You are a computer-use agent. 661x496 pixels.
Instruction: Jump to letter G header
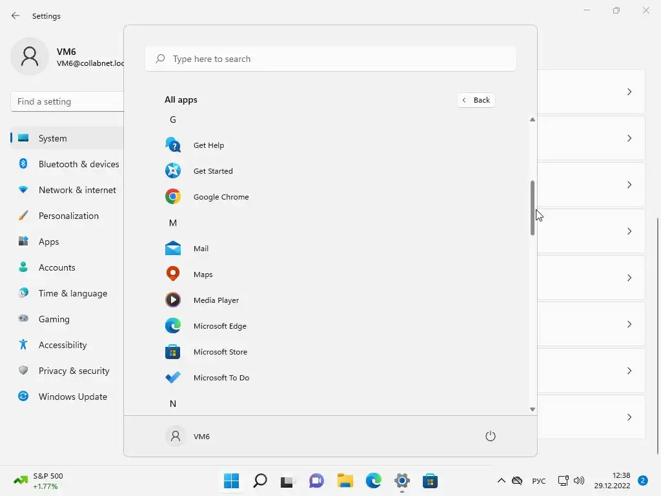pyautogui.click(x=173, y=119)
